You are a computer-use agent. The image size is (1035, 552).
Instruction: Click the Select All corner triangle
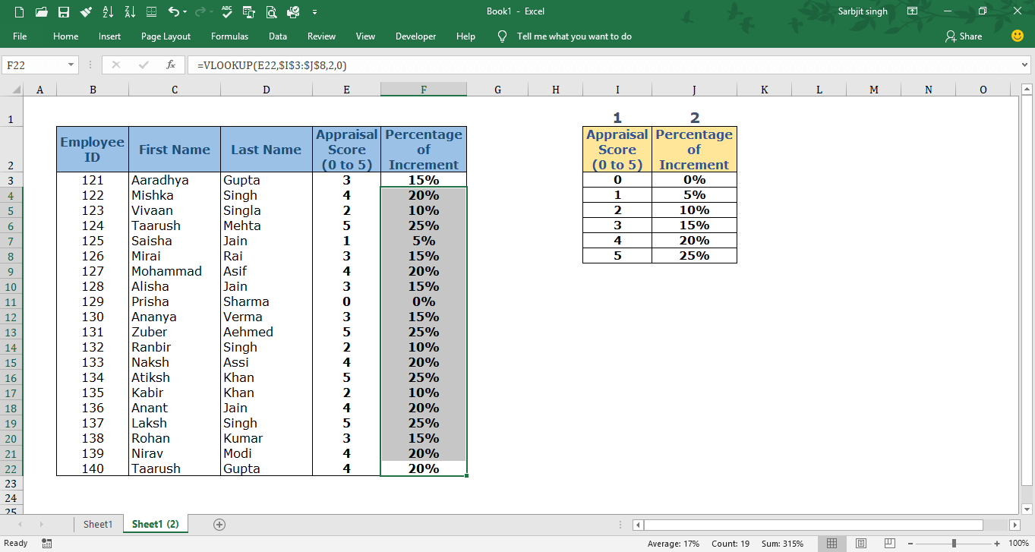pos(17,90)
